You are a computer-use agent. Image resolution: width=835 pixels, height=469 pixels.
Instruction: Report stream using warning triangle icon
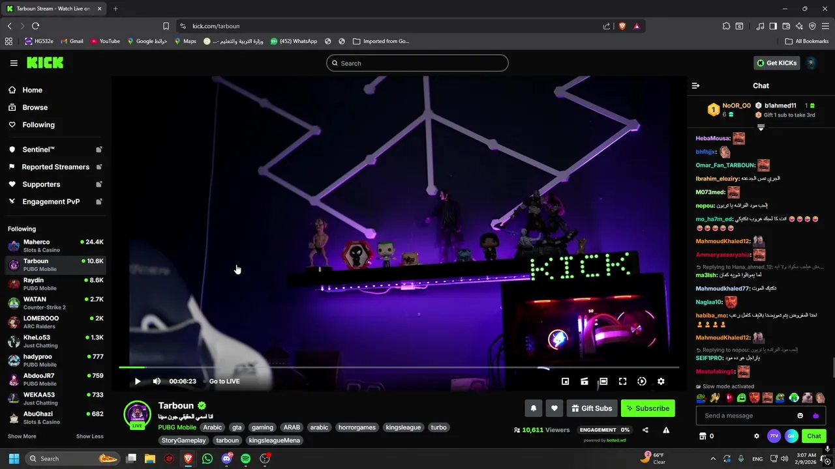click(666, 430)
